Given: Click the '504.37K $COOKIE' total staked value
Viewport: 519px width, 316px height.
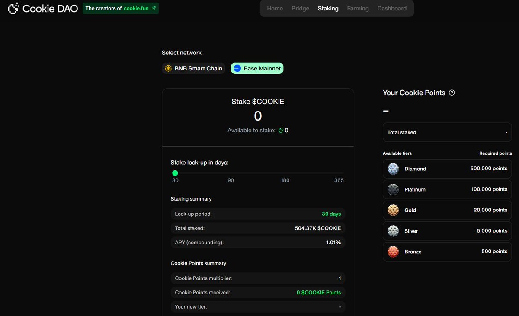Looking at the screenshot, I should coord(318,228).
